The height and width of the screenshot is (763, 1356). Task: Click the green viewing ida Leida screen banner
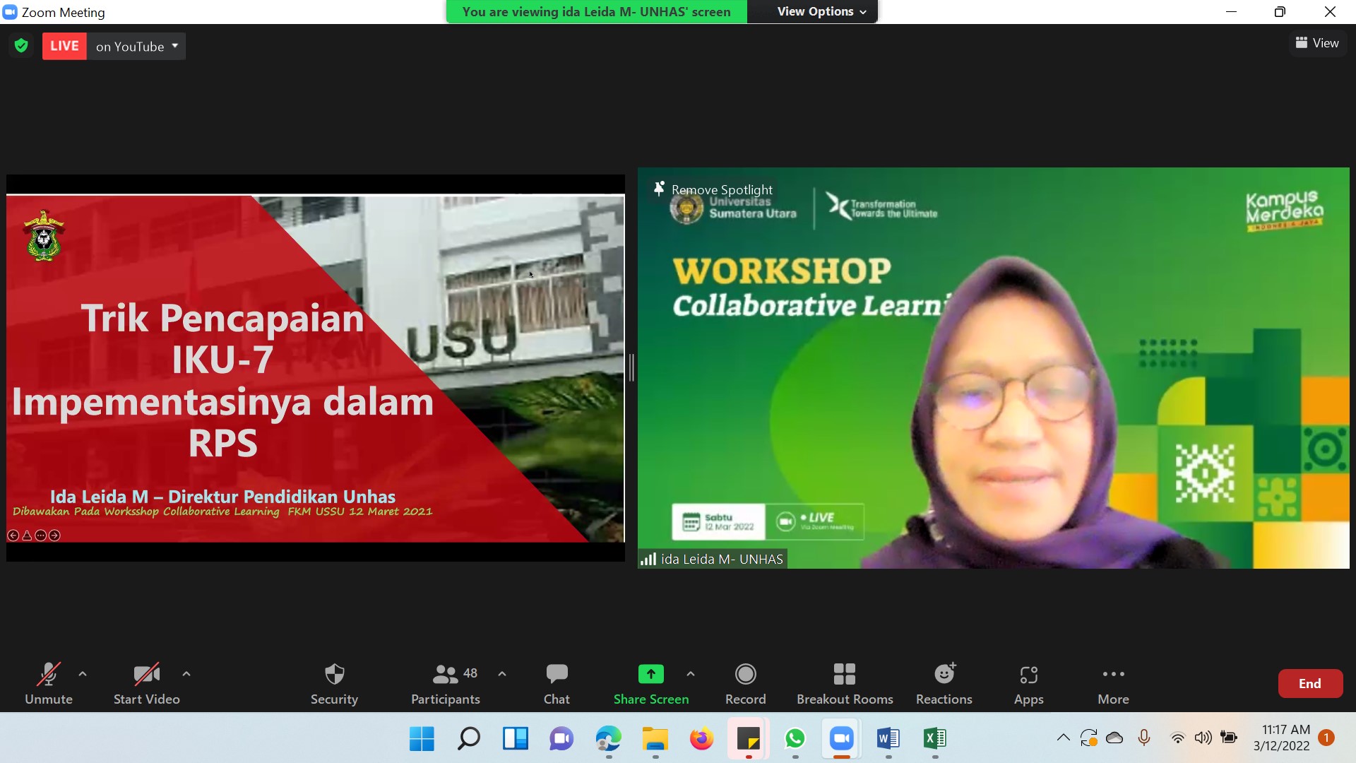596,11
